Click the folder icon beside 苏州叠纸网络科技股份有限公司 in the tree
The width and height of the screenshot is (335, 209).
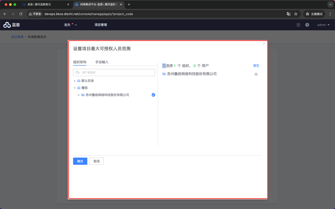[83, 95]
